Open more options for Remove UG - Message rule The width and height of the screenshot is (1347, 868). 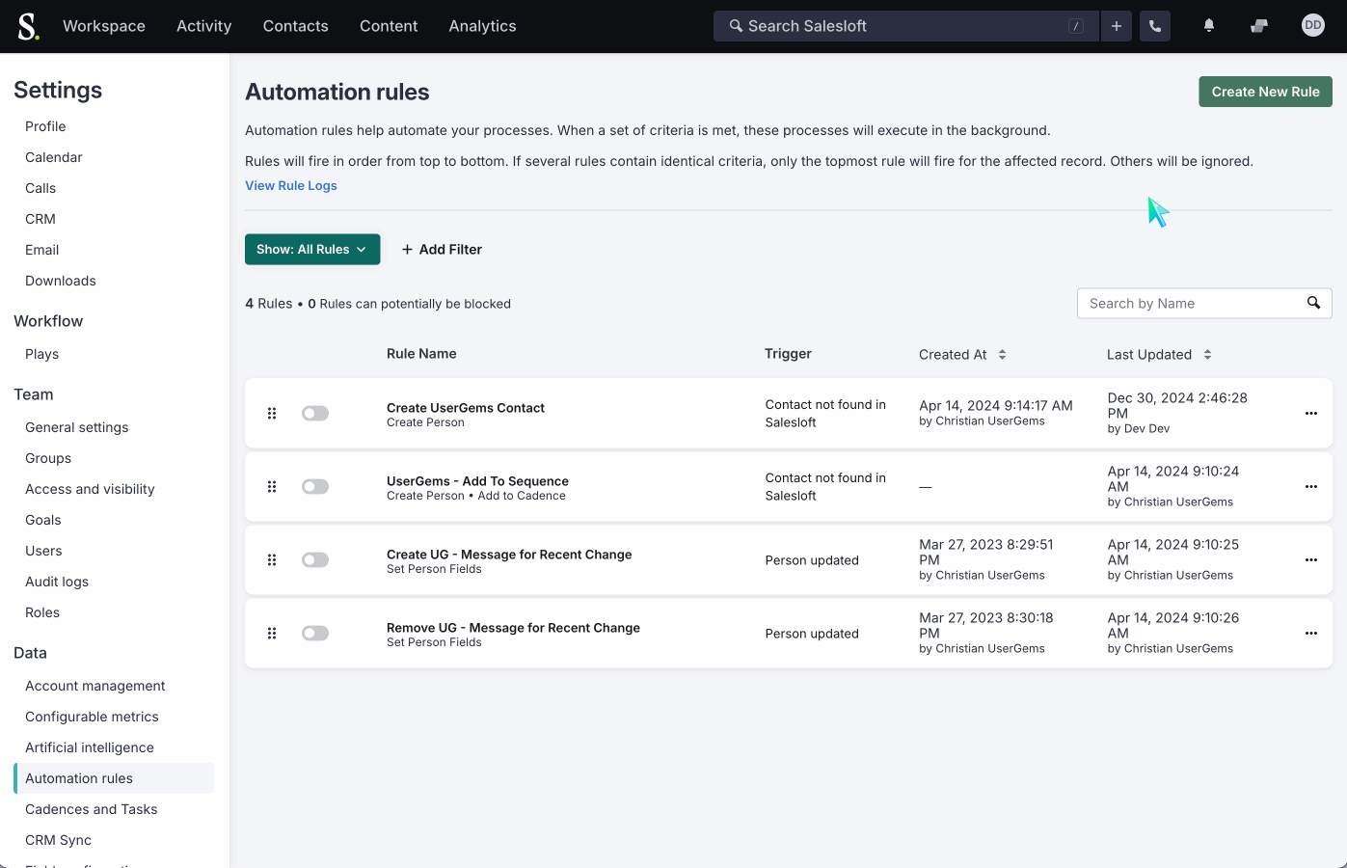(1311, 633)
